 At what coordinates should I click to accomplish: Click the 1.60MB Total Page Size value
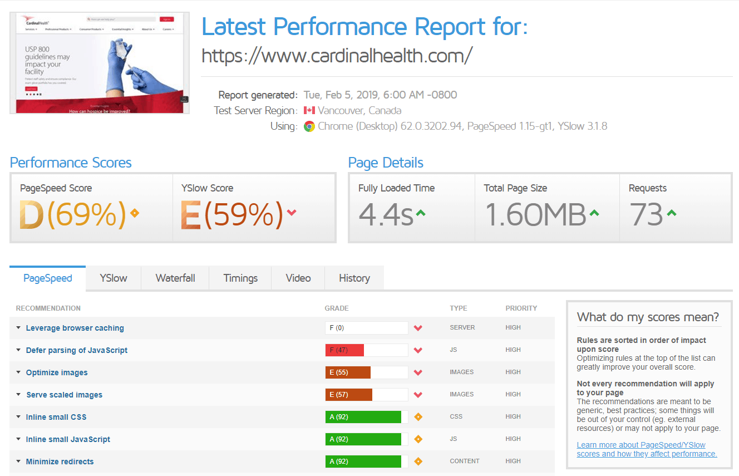[x=535, y=215]
